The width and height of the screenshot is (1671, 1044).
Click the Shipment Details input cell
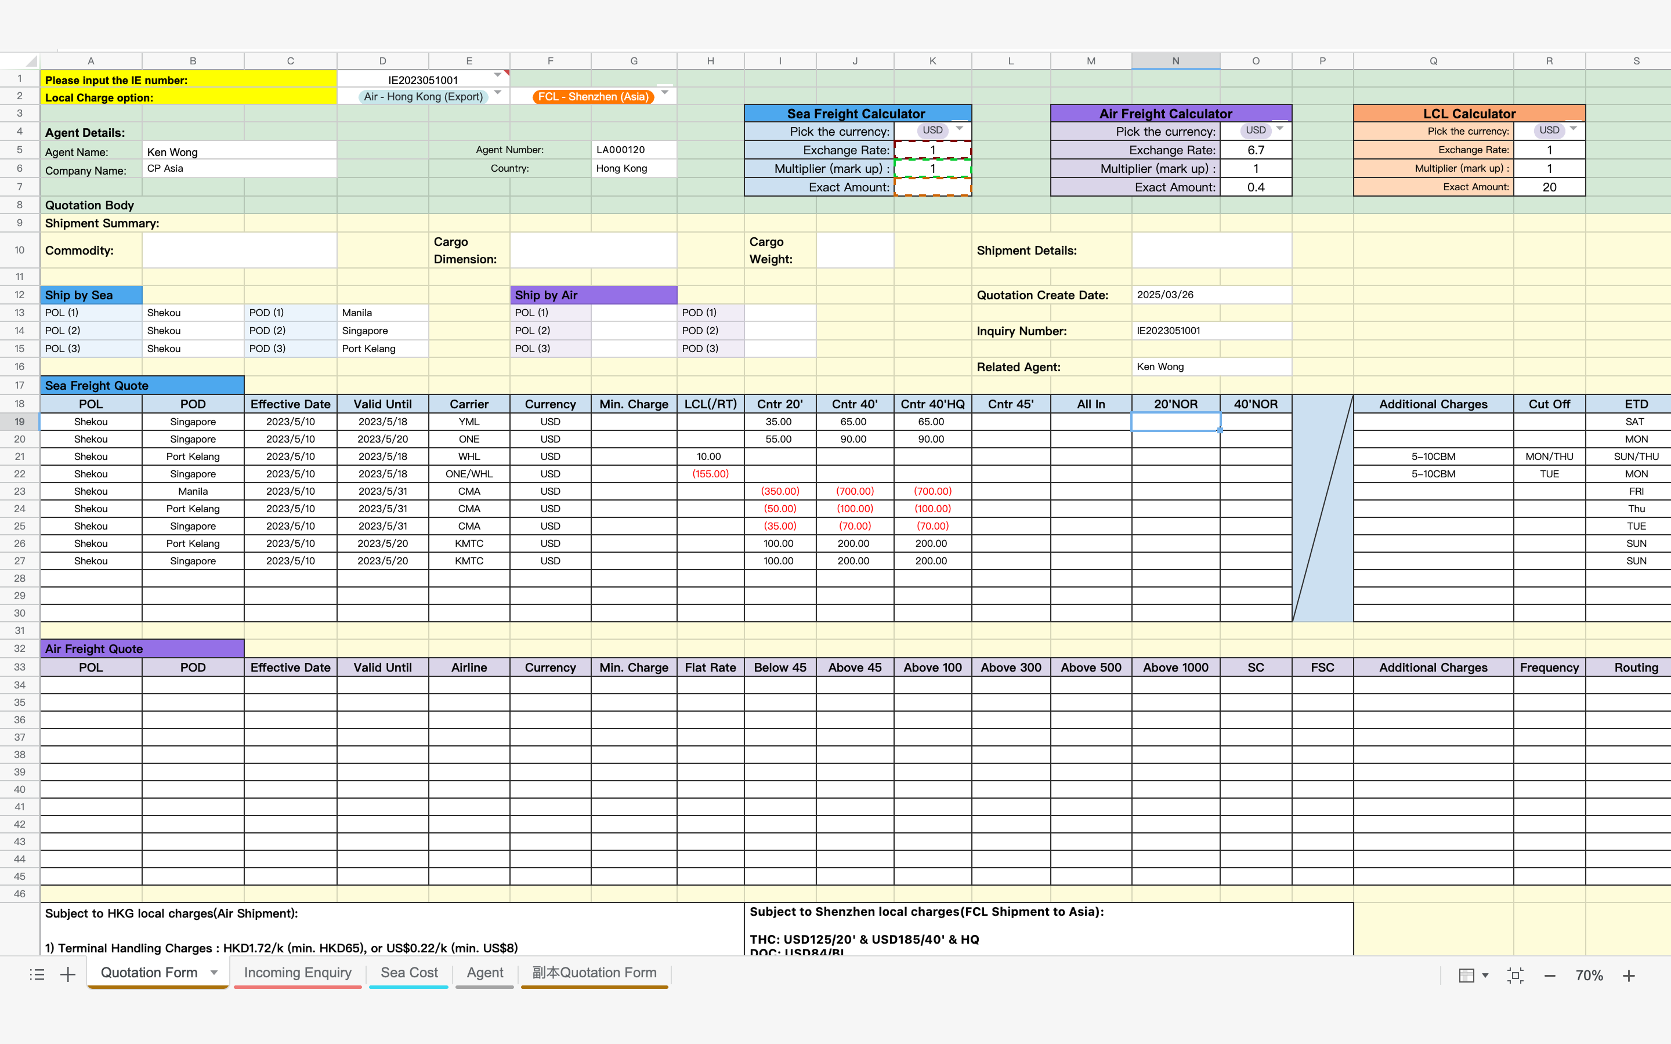[1212, 251]
